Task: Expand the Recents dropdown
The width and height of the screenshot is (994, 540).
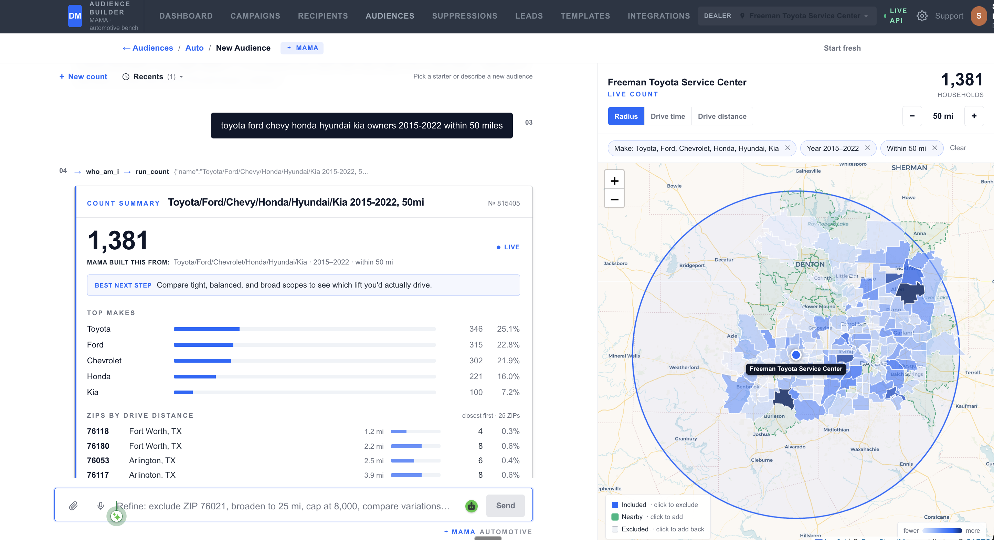Action: pyautogui.click(x=153, y=77)
